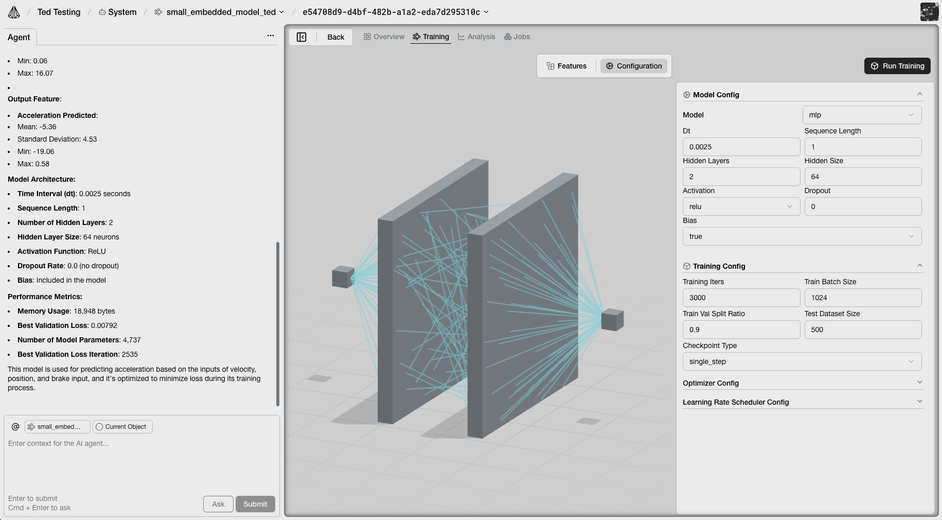
Task: Click the collapse sidebar icon next to Back
Action: tap(301, 37)
